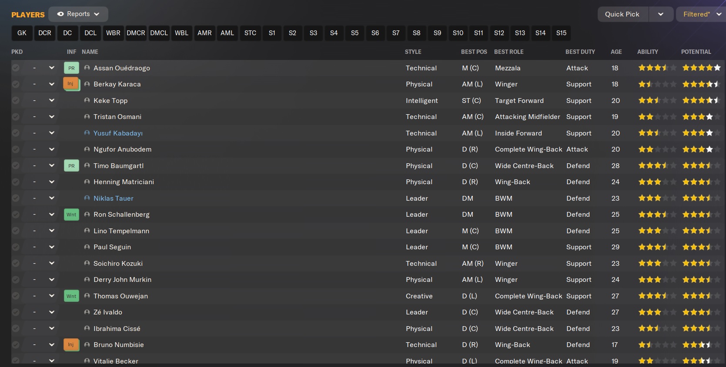Click the PR icon beside Timo Baumgartl
The width and height of the screenshot is (726, 367).
(71, 166)
